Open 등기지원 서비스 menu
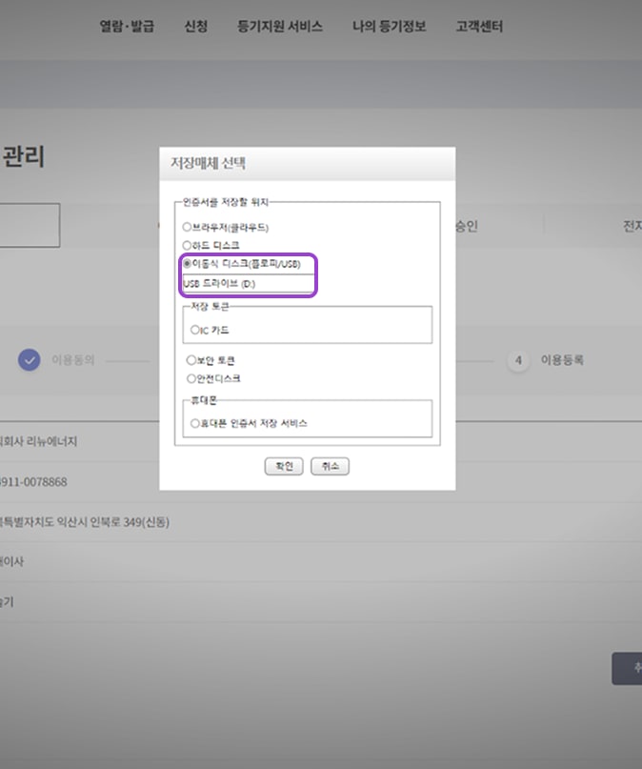The height and width of the screenshot is (769, 642). (x=280, y=26)
